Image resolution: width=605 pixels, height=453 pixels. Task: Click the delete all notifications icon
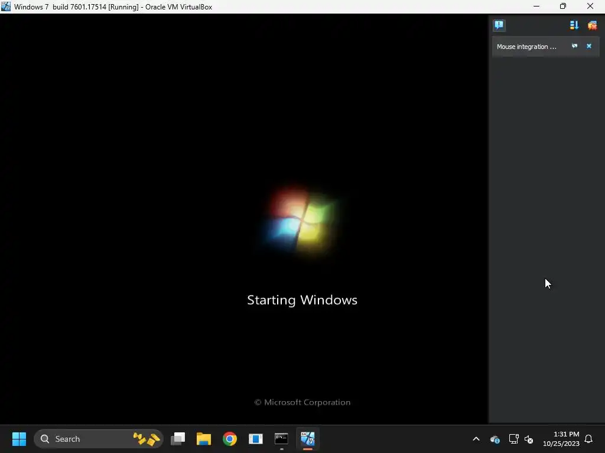592,25
